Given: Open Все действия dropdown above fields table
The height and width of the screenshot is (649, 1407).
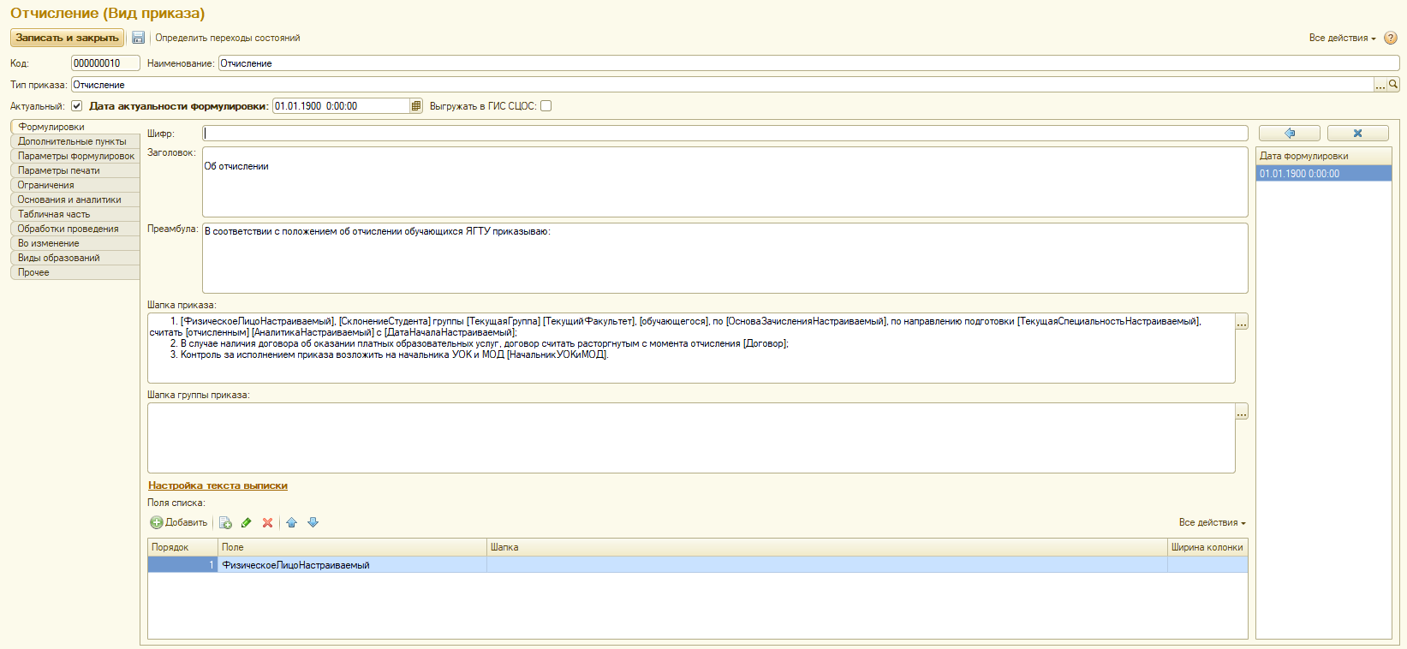Looking at the screenshot, I should (1212, 522).
